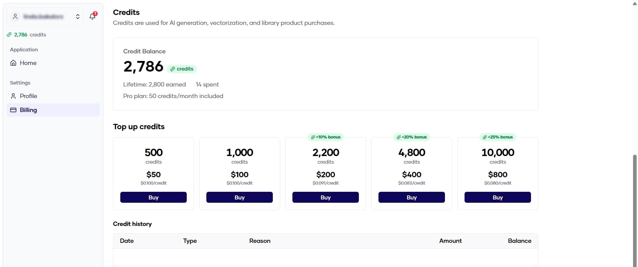Click the +10% bonus badge

coord(326,137)
